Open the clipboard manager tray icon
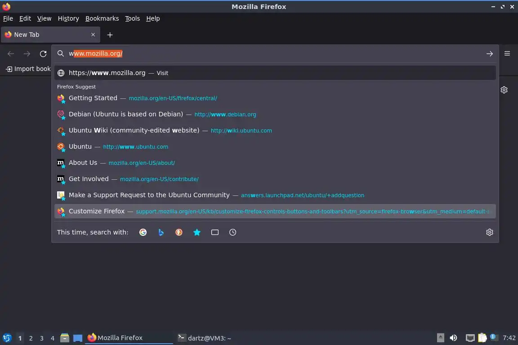518x345 pixels. pyautogui.click(x=482, y=338)
